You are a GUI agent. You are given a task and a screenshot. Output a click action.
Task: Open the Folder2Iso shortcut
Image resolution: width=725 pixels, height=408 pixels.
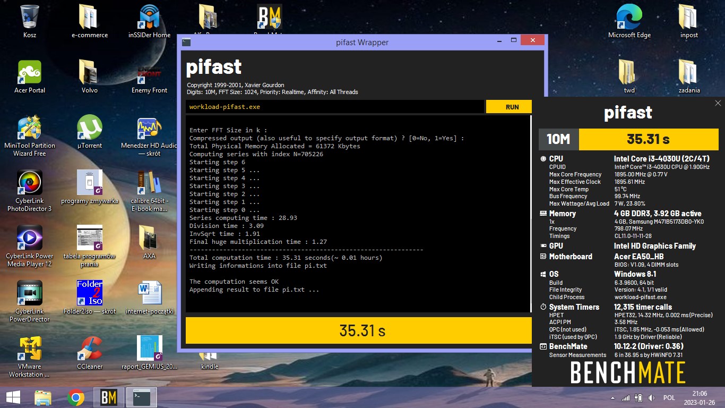(90, 298)
